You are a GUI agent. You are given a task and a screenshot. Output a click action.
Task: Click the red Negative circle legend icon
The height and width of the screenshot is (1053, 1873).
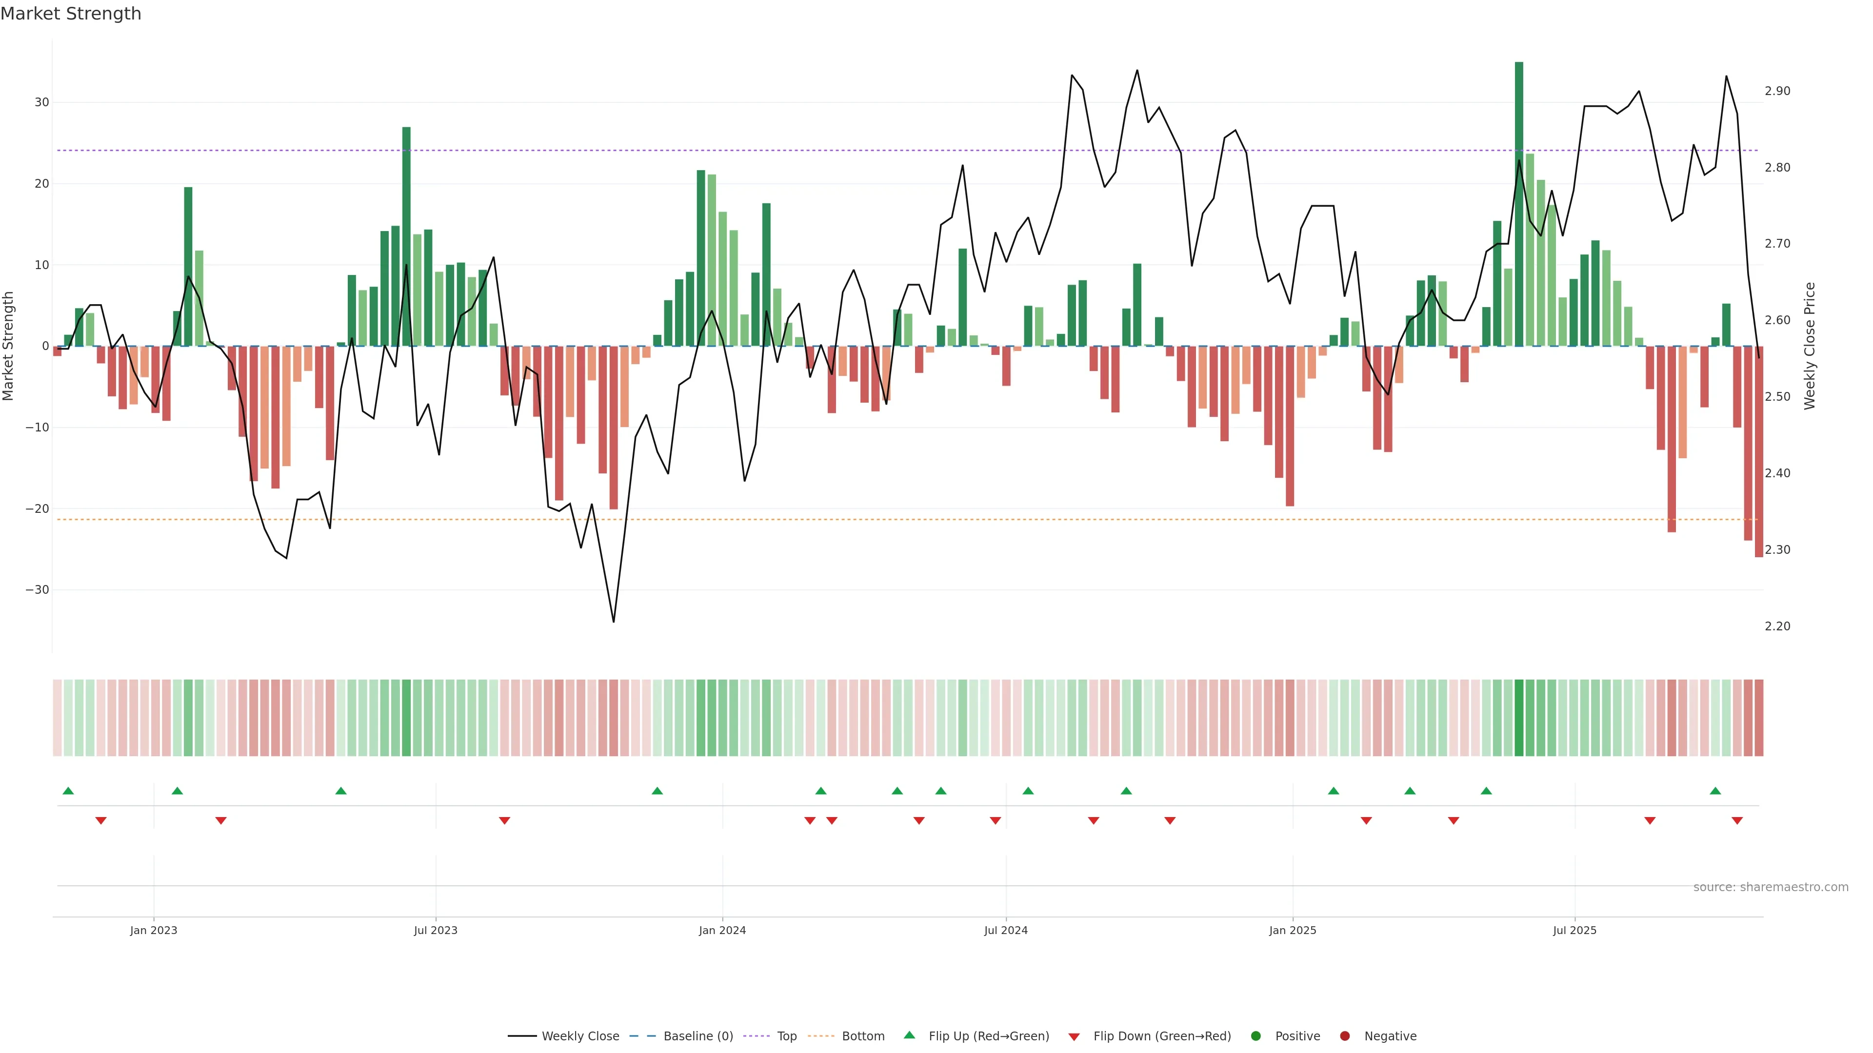tap(1344, 1036)
